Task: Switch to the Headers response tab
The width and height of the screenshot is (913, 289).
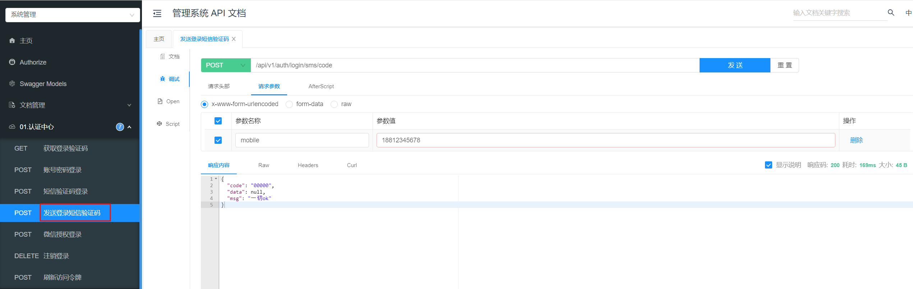Action: coord(308,165)
